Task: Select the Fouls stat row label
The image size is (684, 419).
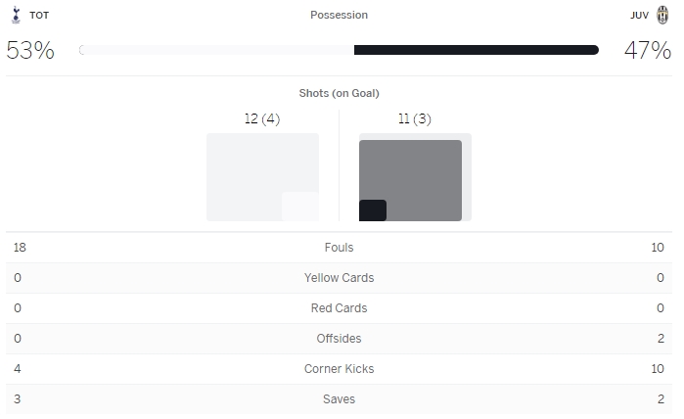Action: [x=339, y=248]
